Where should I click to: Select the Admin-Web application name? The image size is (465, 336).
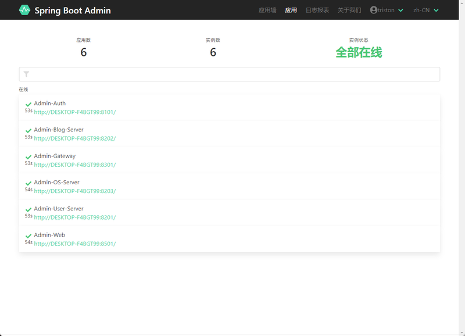49,235
